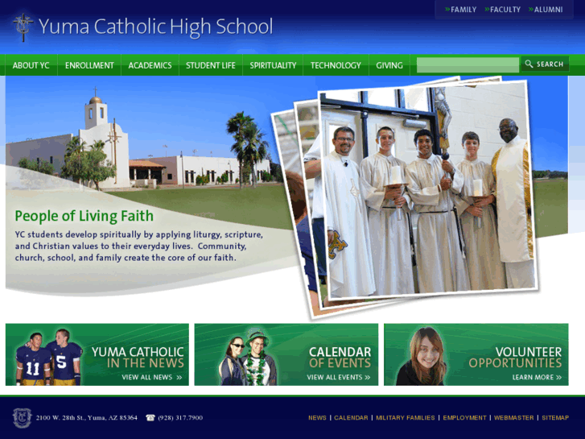Click the green arrows before ALUMNI
The image size is (585, 439).
pyautogui.click(x=531, y=10)
